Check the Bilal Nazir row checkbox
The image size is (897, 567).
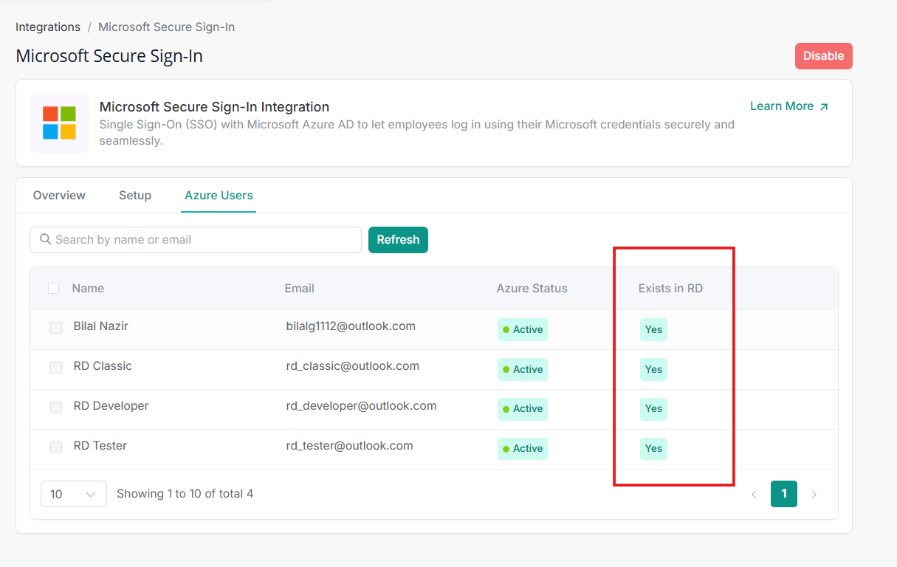(x=56, y=328)
